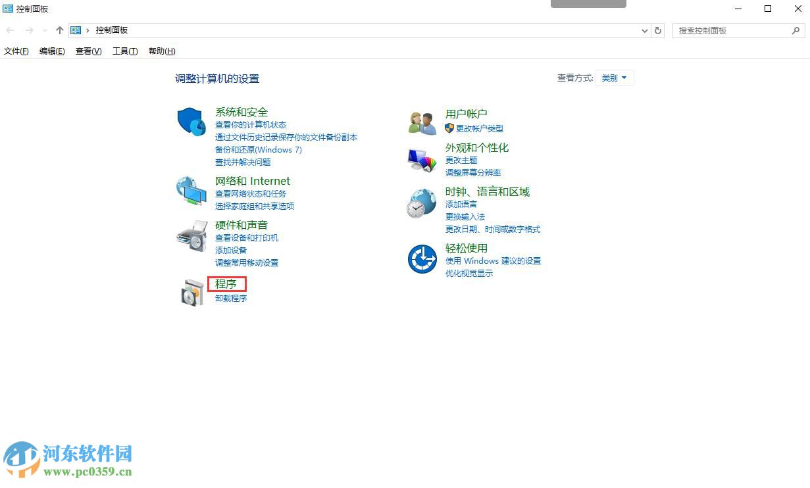The image size is (810, 488).
Task: Click the refresh button in address bar
Action: click(658, 30)
